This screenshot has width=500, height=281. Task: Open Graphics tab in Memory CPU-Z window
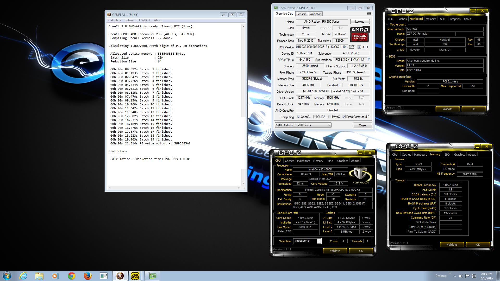[x=459, y=155]
